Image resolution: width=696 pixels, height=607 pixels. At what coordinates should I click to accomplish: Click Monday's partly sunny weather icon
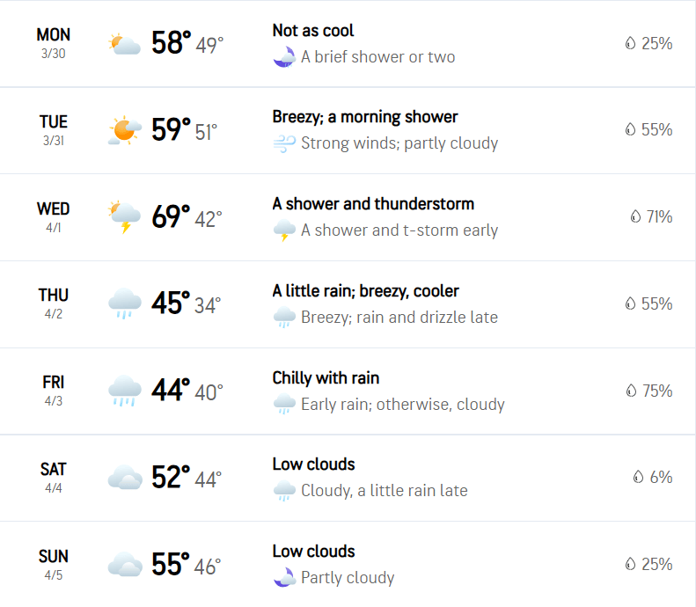click(x=124, y=43)
